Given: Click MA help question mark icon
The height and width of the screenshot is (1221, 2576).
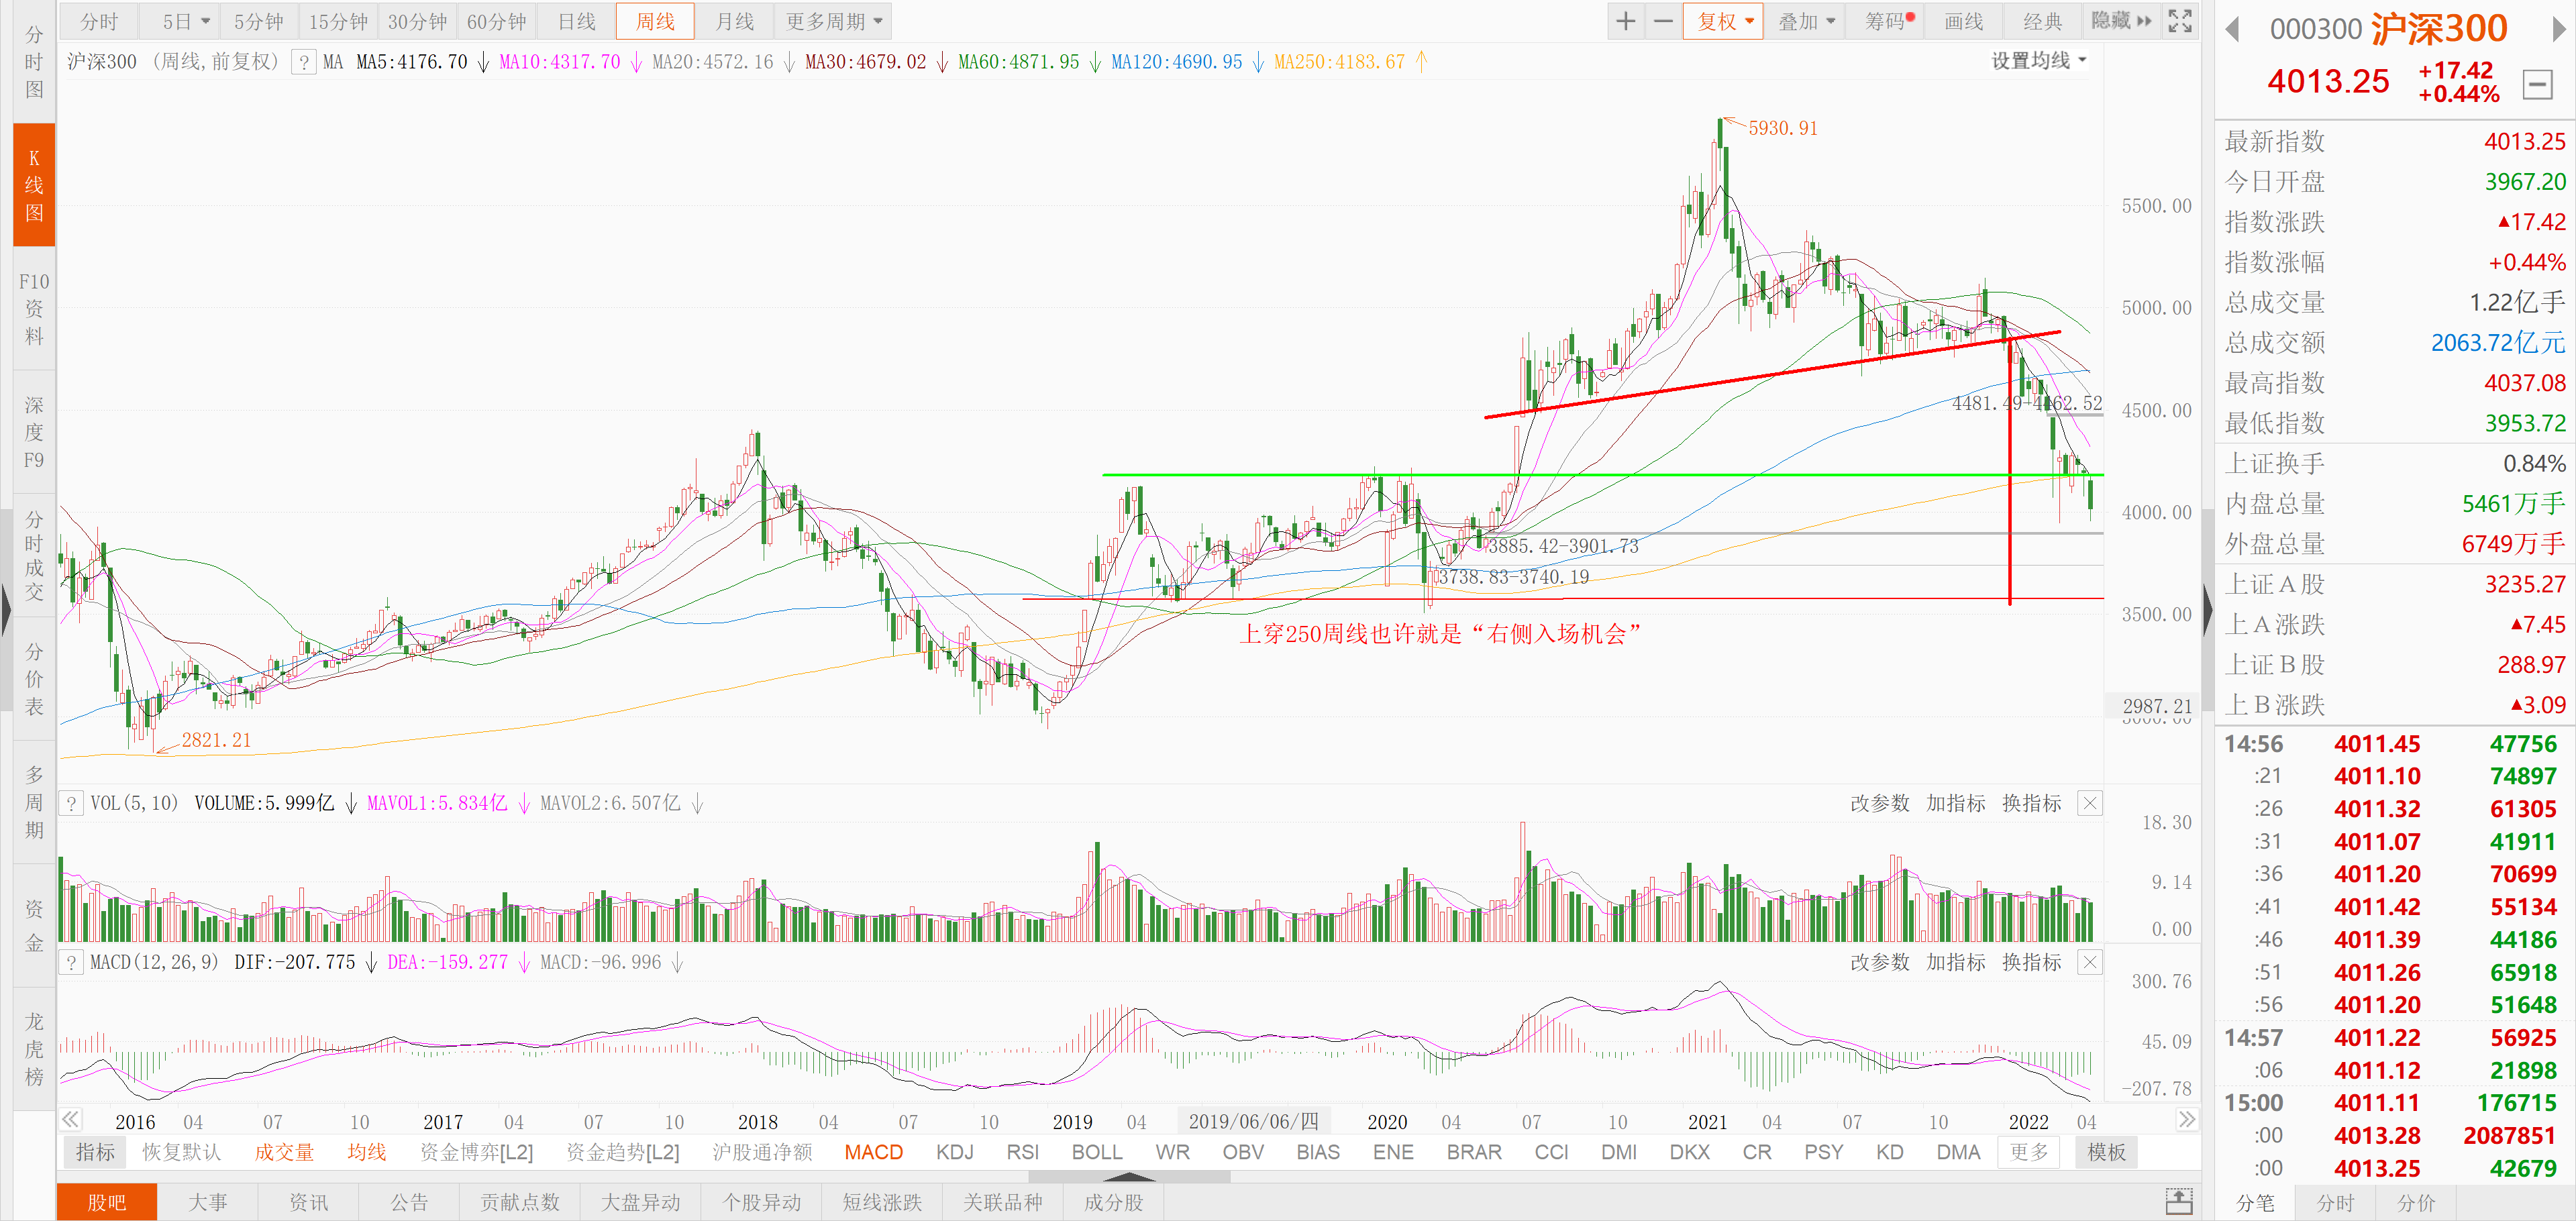Looking at the screenshot, I should (304, 62).
